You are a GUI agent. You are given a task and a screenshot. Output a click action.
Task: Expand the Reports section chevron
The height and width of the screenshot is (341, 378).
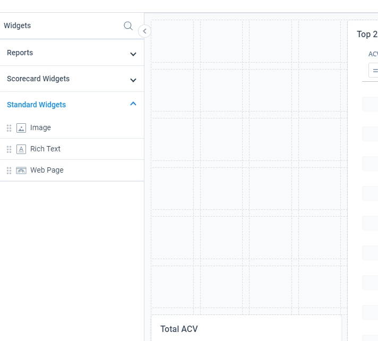(x=133, y=54)
